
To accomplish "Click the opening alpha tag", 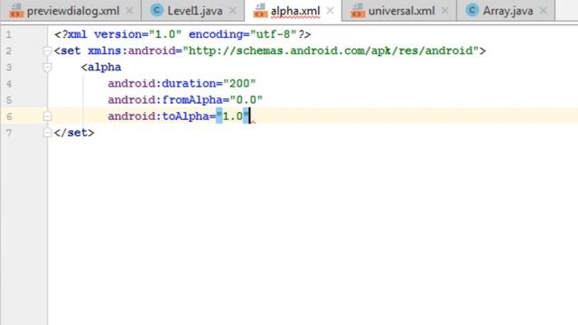I will pyautogui.click(x=101, y=67).
